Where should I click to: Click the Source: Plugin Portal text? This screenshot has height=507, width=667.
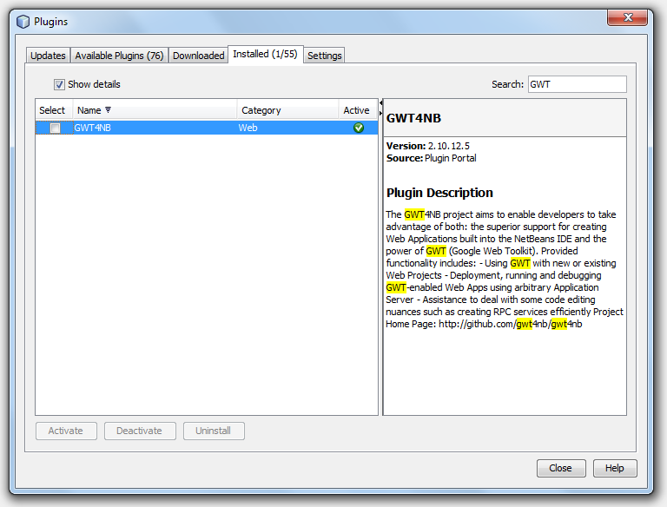(431, 158)
